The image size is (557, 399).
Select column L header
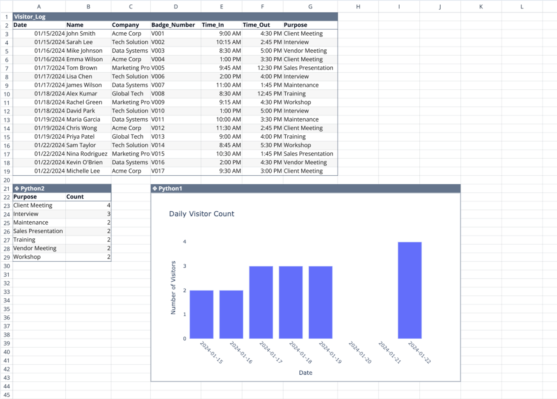pyautogui.click(x=522, y=6)
